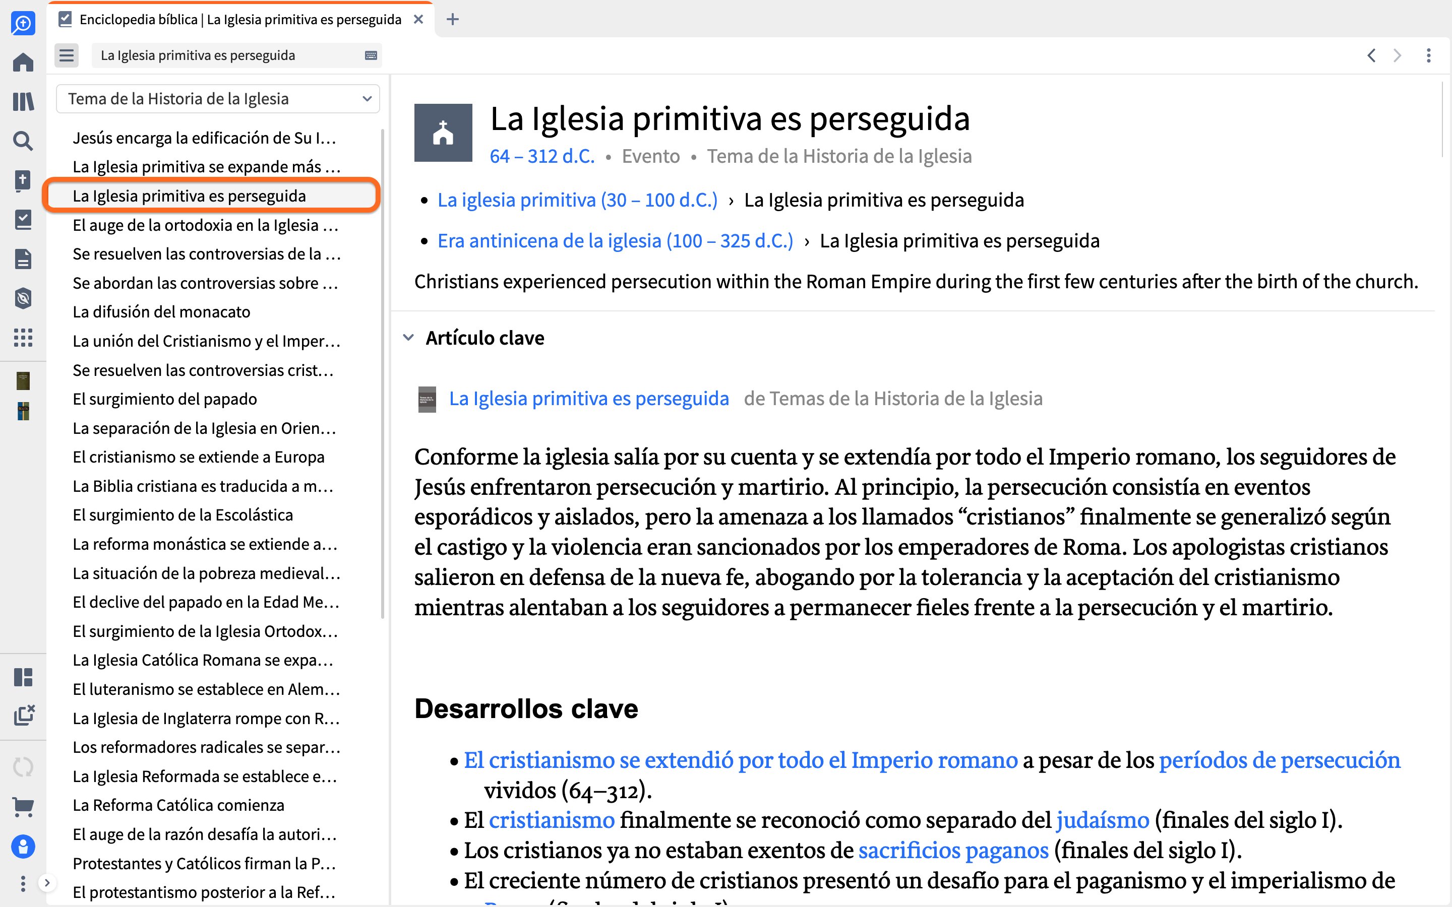Screen dimensions: 1452x907
Task: Open the Documents page icon in sidebar
Action: pyautogui.click(x=23, y=259)
